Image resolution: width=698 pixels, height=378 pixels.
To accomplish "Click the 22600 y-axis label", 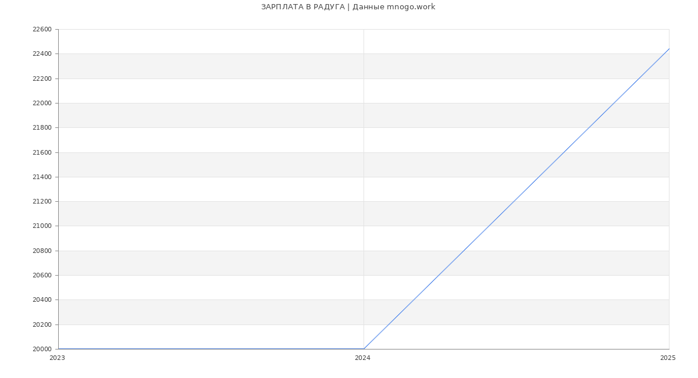I will pos(42,30).
